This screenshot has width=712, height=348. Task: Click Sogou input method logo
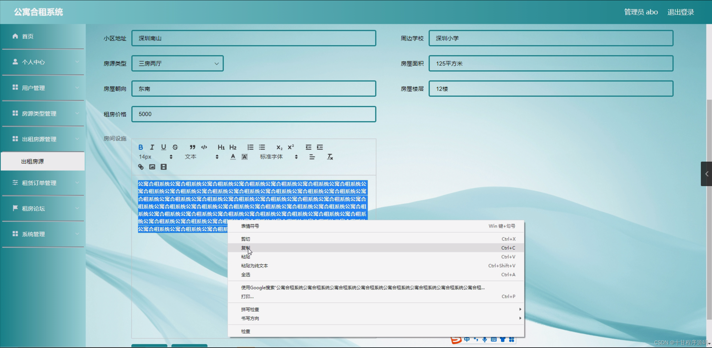(x=456, y=340)
